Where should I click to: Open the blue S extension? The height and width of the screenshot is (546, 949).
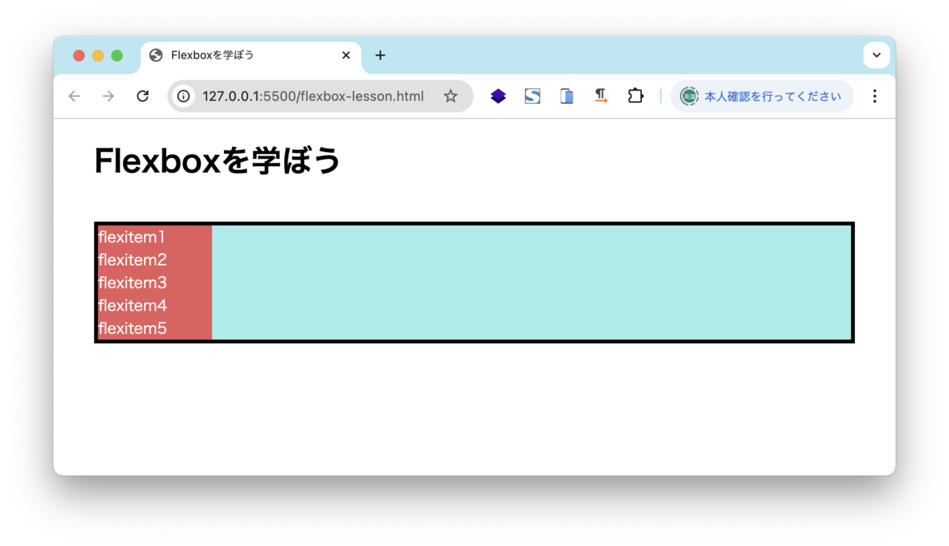click(x=532, y=95)
